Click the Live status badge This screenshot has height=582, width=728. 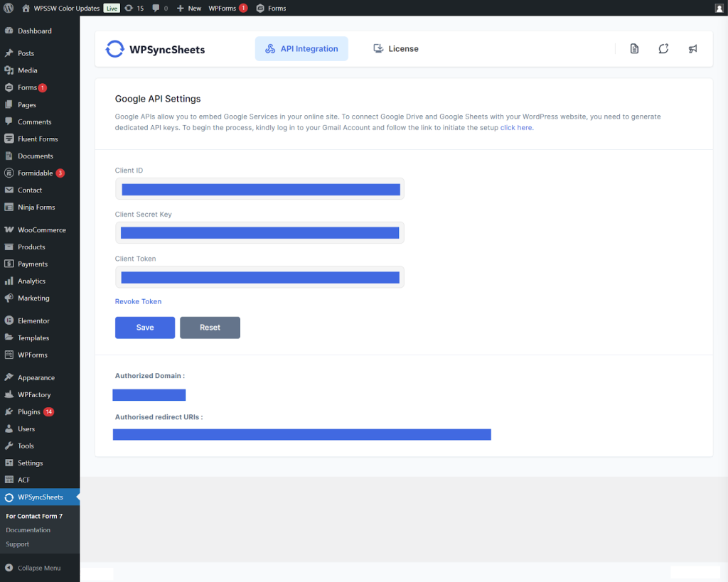(112, 9)
